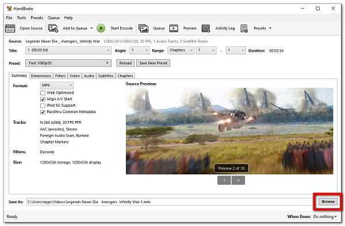Show the previous preview image
The width and height of the screenshot is (345, 226).
tap(224, 180)
